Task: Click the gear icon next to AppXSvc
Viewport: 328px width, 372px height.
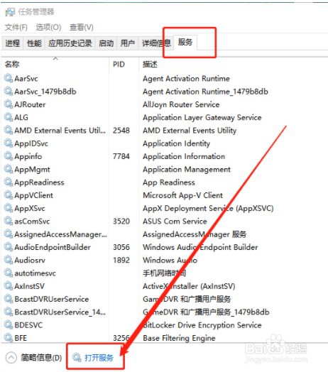Action: 9,208
